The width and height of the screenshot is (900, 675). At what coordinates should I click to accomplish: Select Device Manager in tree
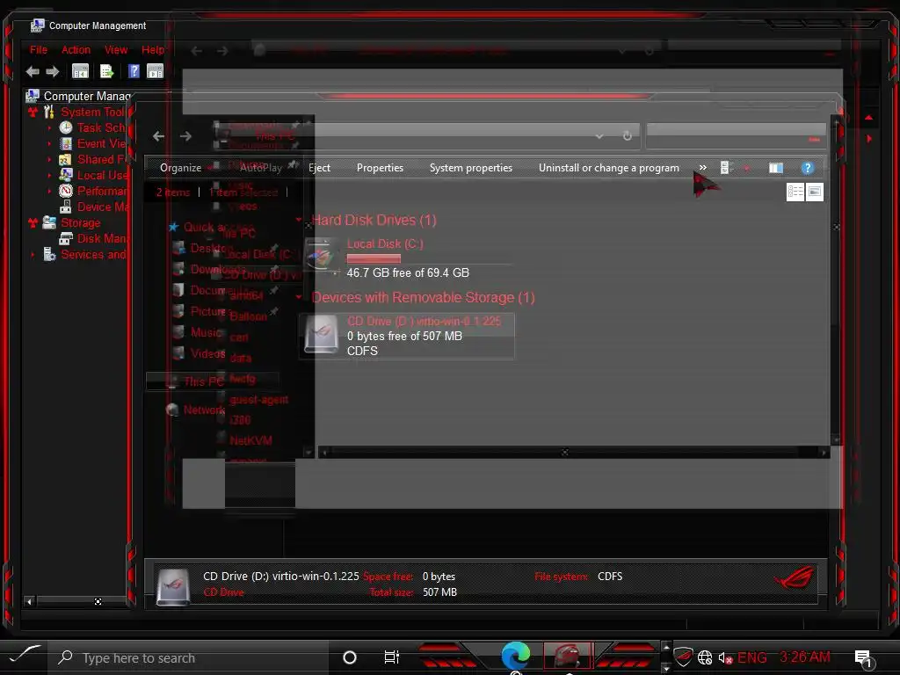102,207
